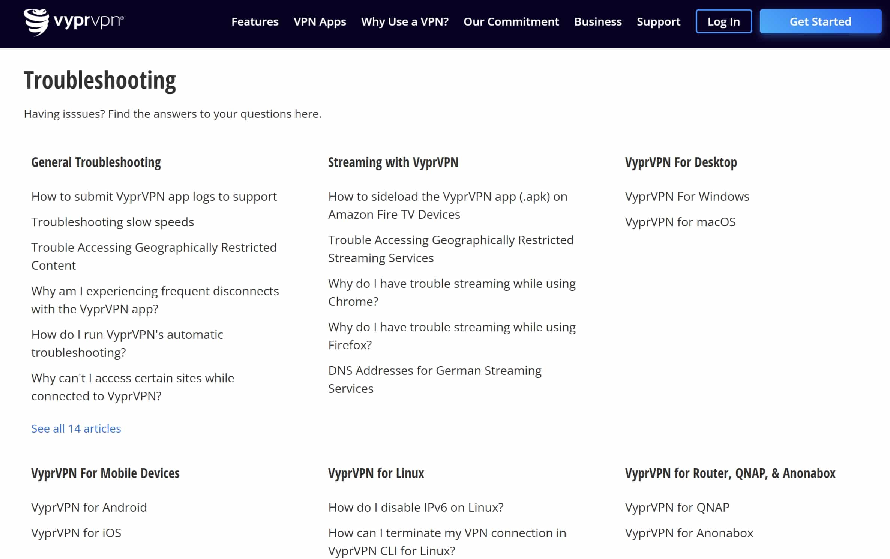
Task: Open sideload VyprVPN app on Fire TV article
Action: [448, 205]
